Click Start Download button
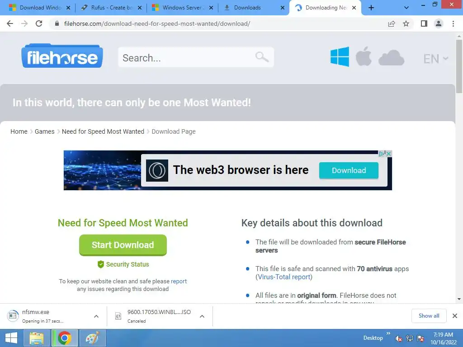 click(123, 245)
